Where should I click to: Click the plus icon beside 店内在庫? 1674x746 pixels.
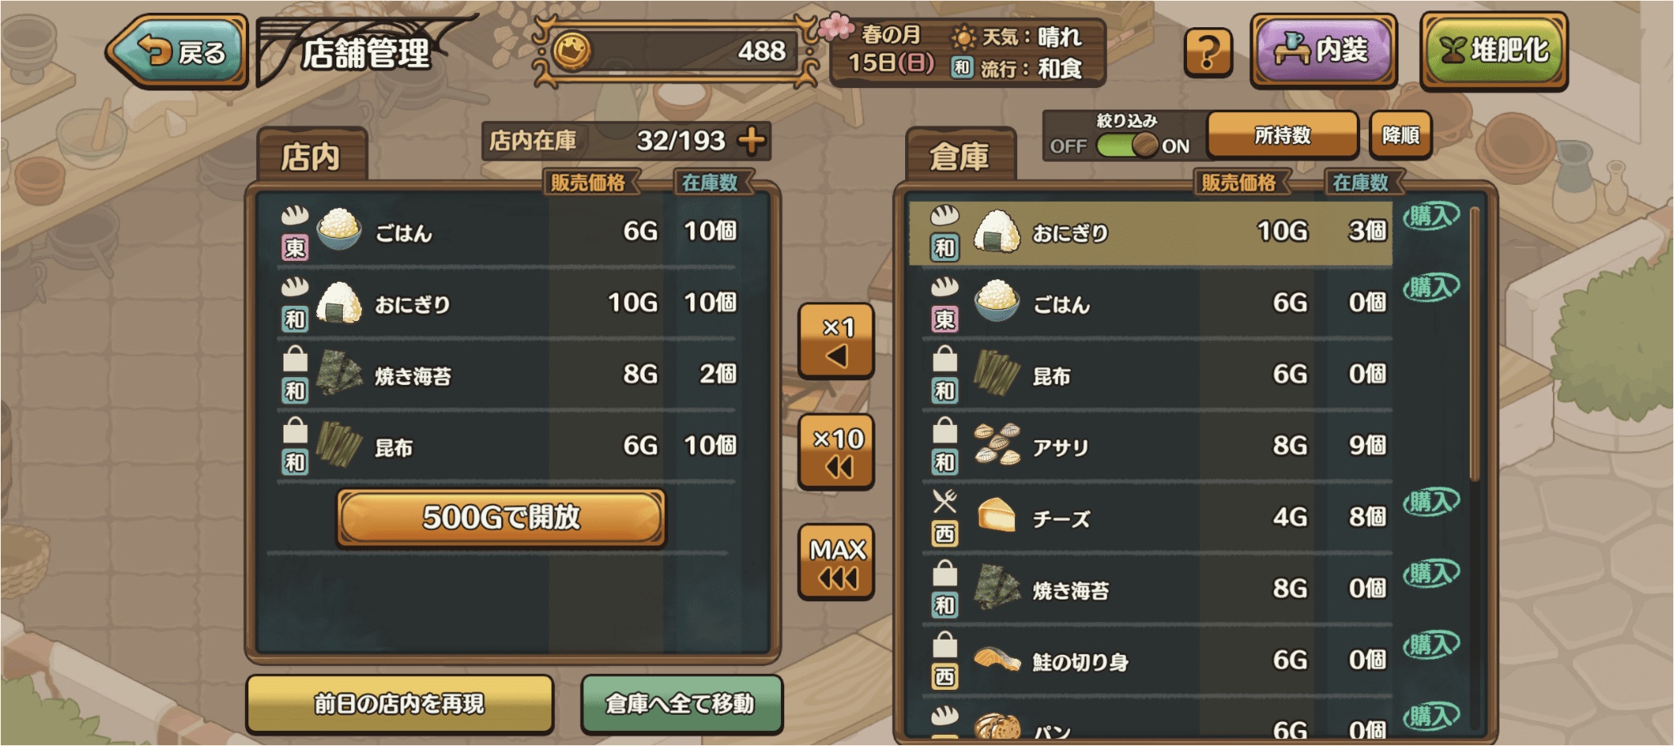click(x=751, y=141)
